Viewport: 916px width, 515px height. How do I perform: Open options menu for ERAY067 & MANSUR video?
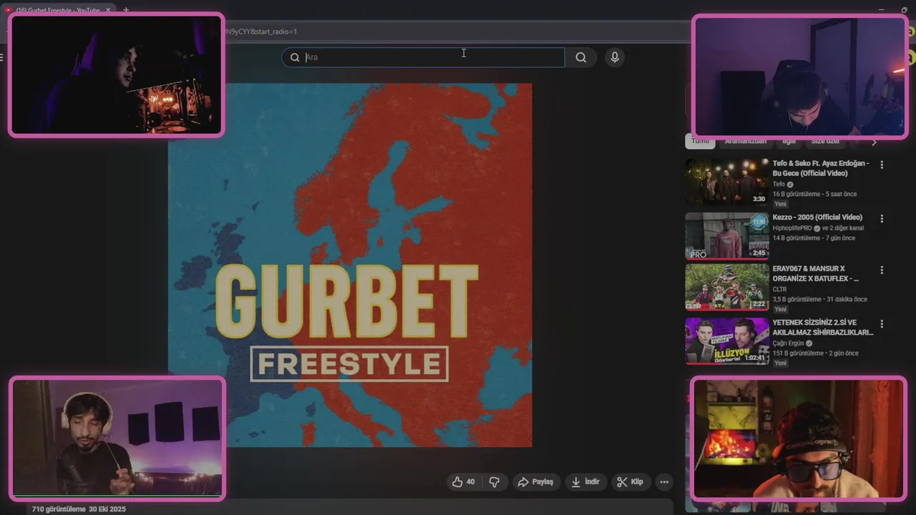[x=882, y=270]
